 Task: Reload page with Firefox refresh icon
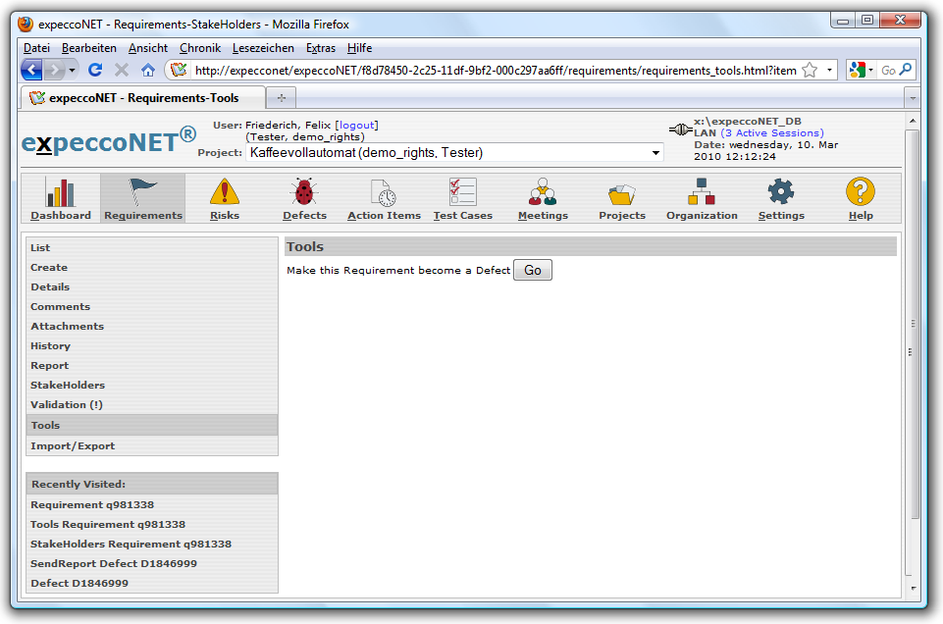tap(95, 70)
